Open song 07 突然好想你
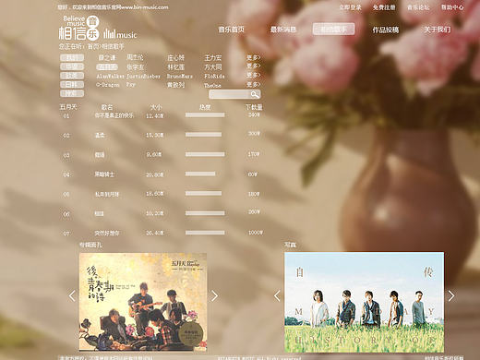 click(107, 234)
